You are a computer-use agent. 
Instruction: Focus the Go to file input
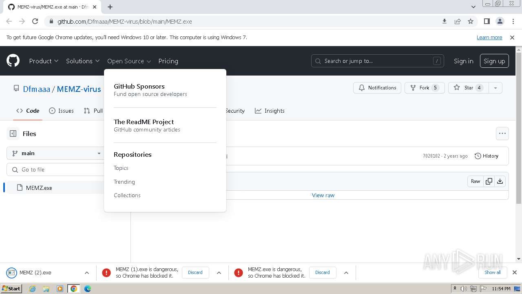57,169
